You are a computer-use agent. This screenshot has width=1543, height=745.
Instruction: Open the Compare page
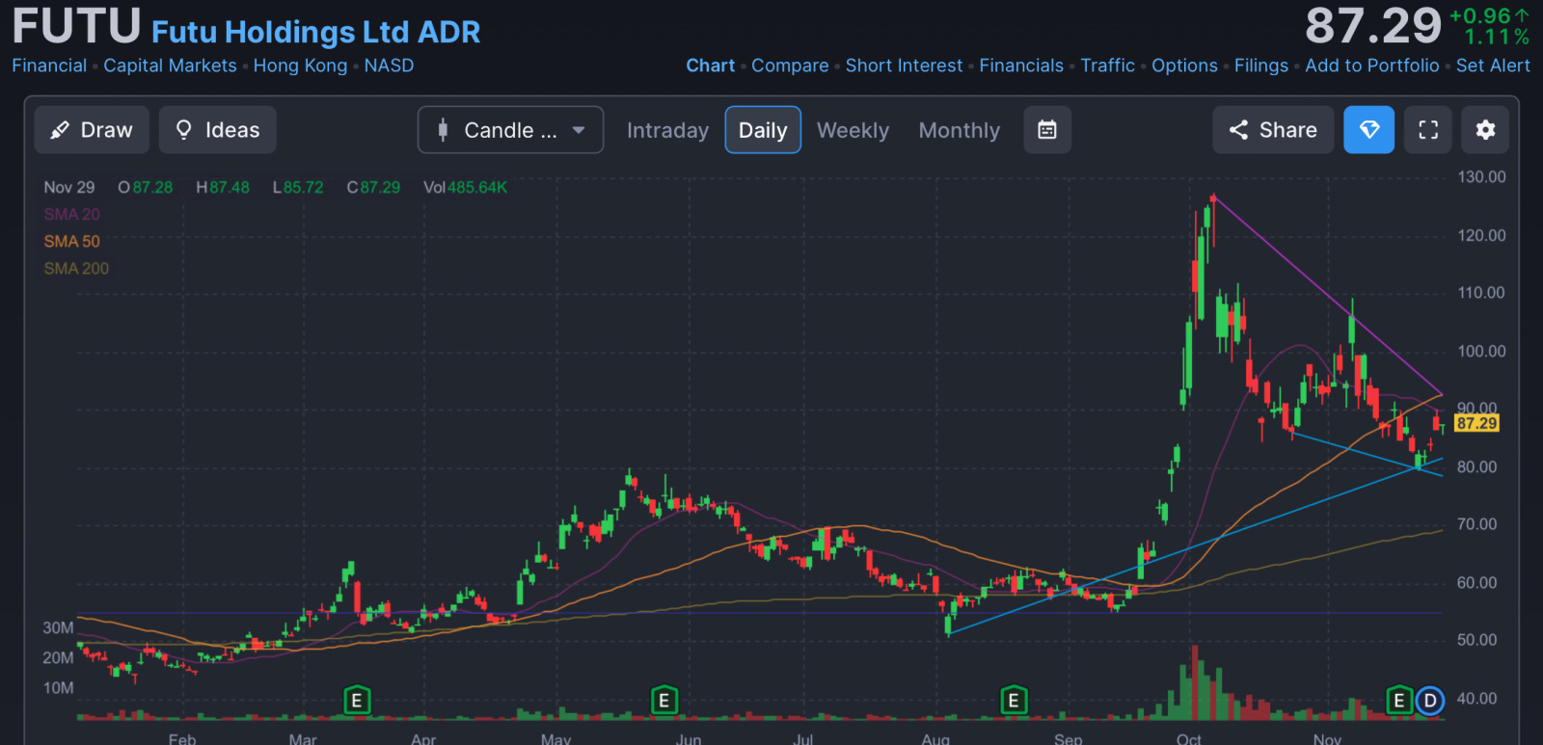click(790, 66)
